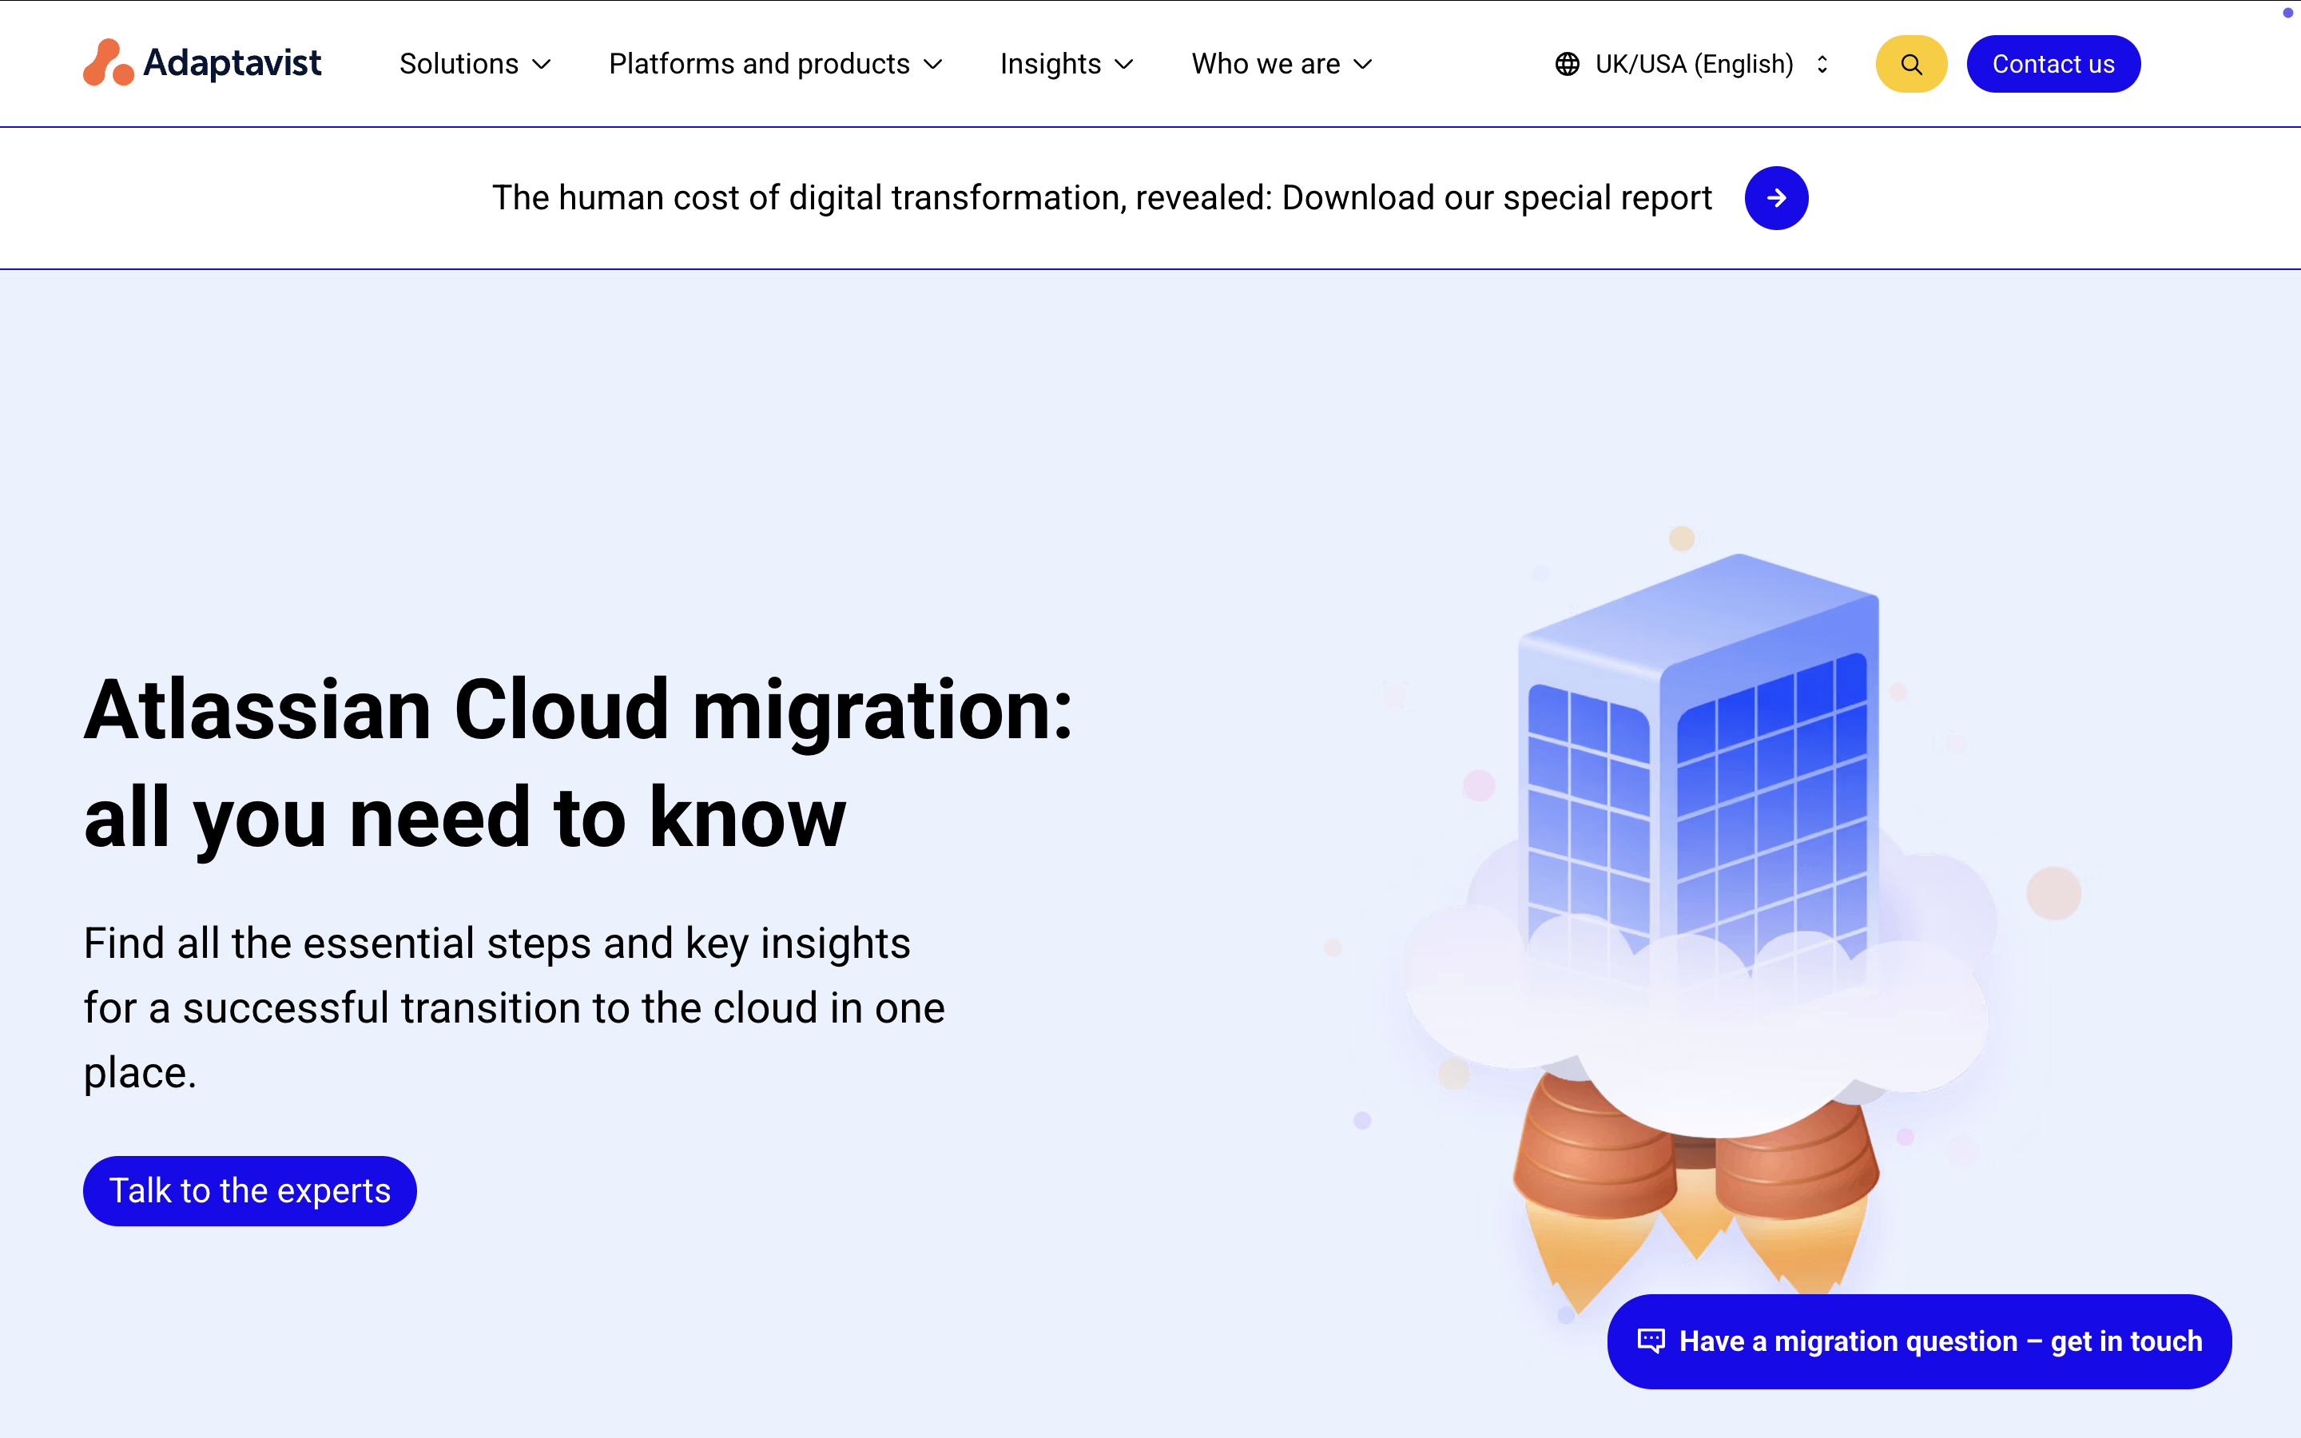Expand the Solutions chevron arrow
This screenshot has height=1438, width=2301.
[542, 65]
